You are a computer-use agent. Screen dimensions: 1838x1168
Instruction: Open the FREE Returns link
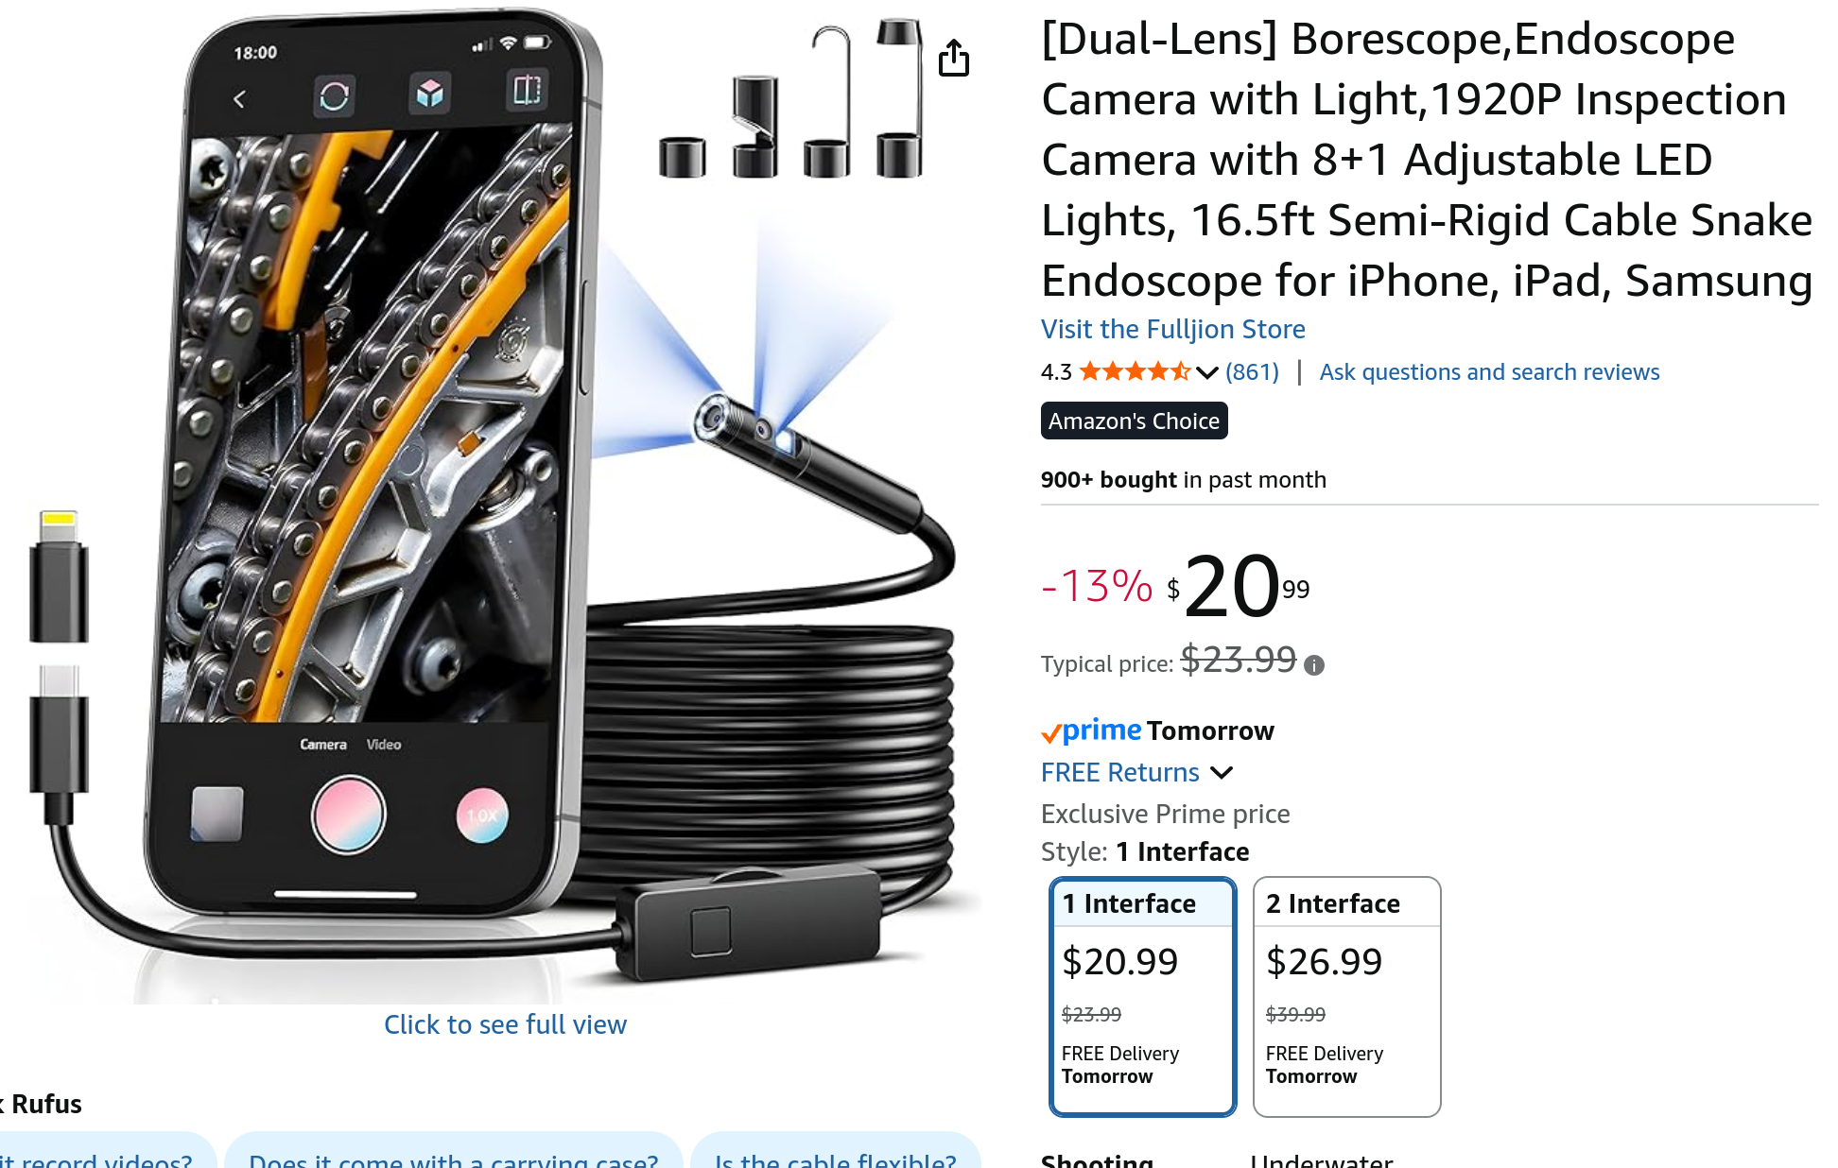pos(1119,772)
